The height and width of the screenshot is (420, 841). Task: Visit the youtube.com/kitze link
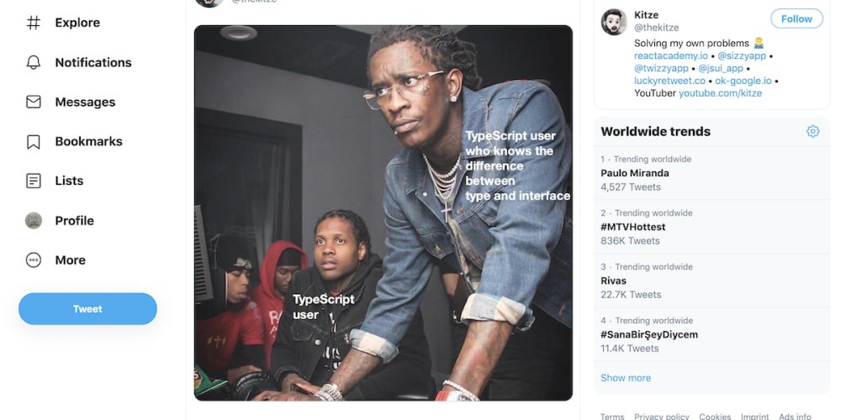(x=720, y=93)
